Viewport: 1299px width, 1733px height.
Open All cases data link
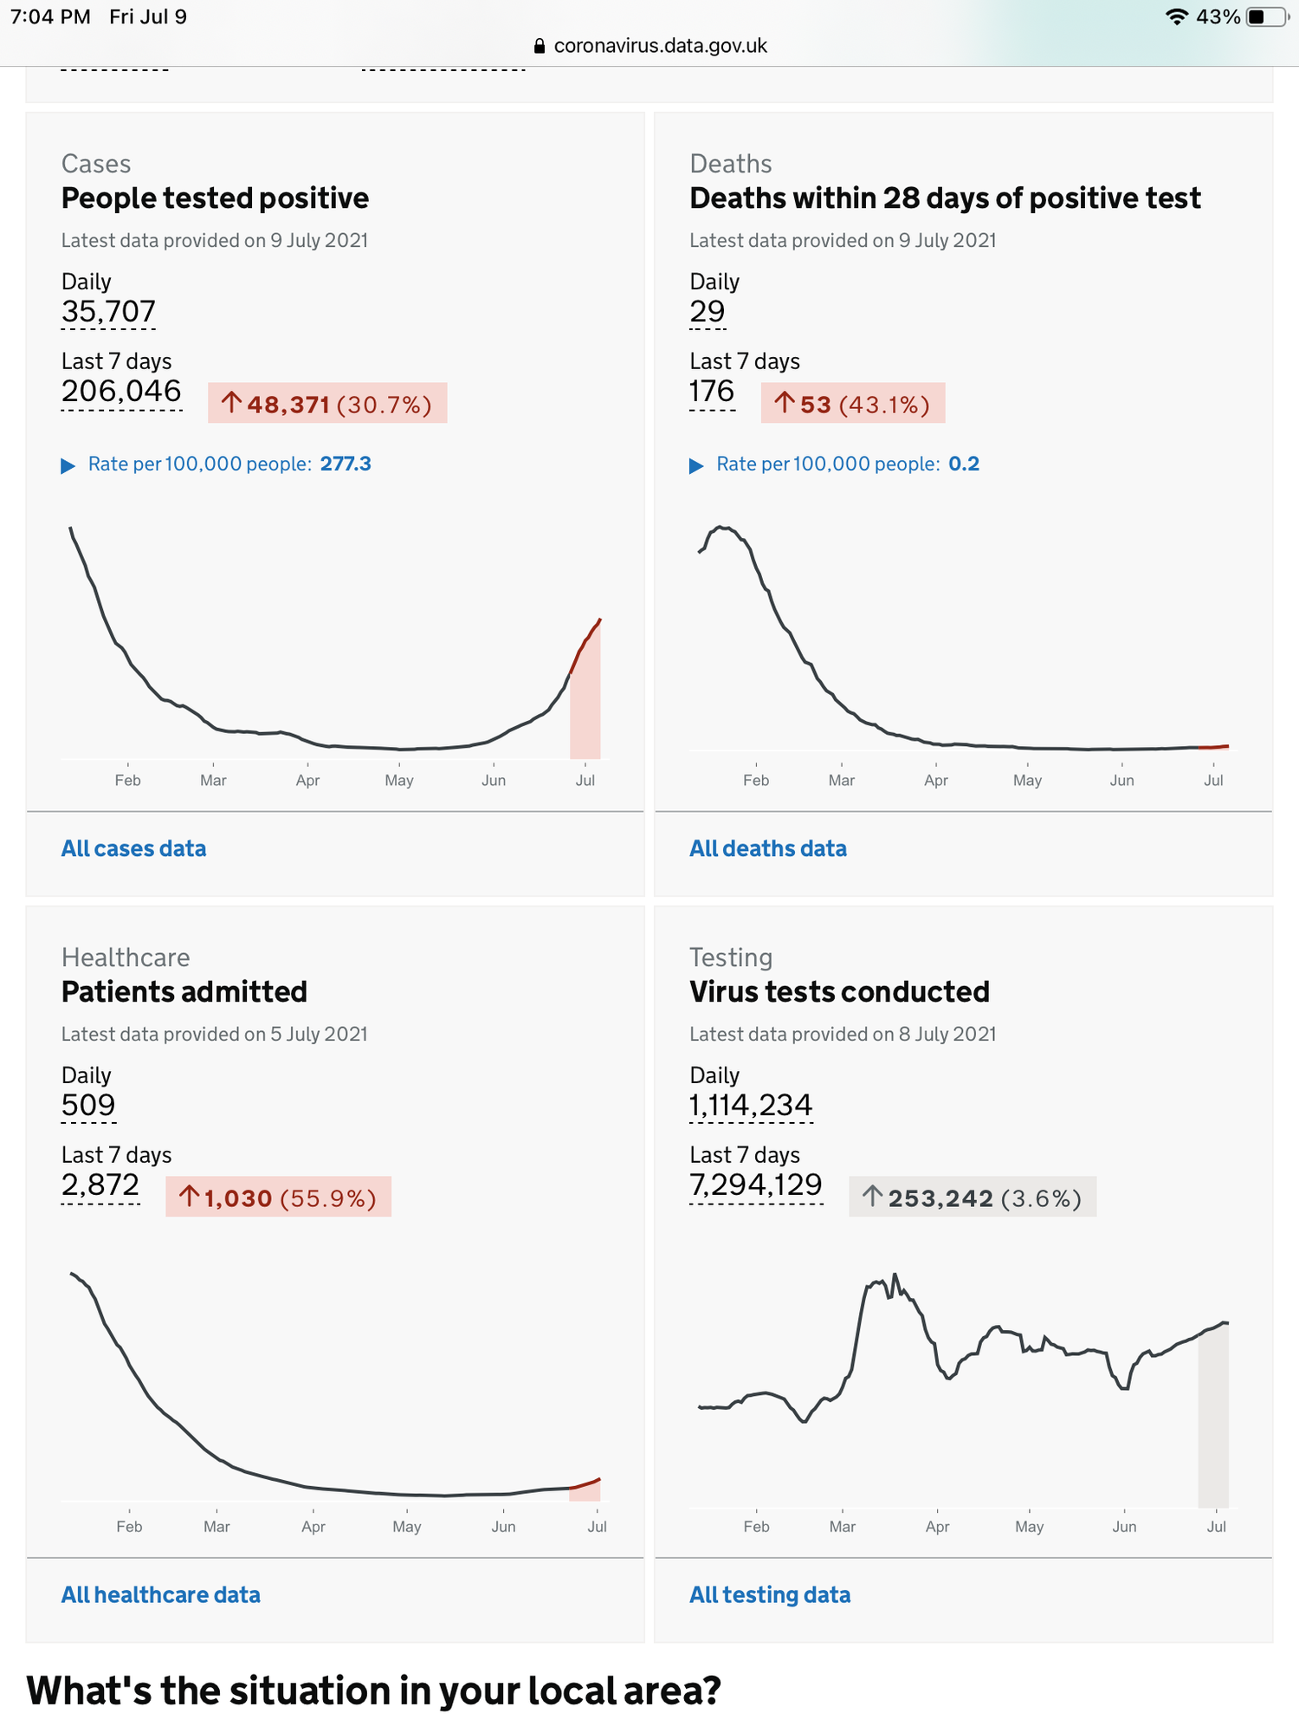pyautogui.click(x=133, y=848)
